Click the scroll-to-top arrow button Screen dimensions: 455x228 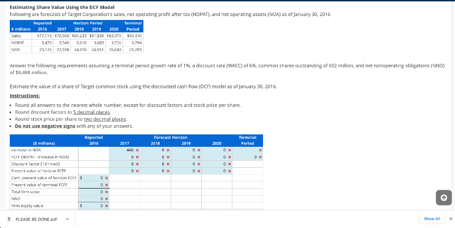click(x=444, y=198)
